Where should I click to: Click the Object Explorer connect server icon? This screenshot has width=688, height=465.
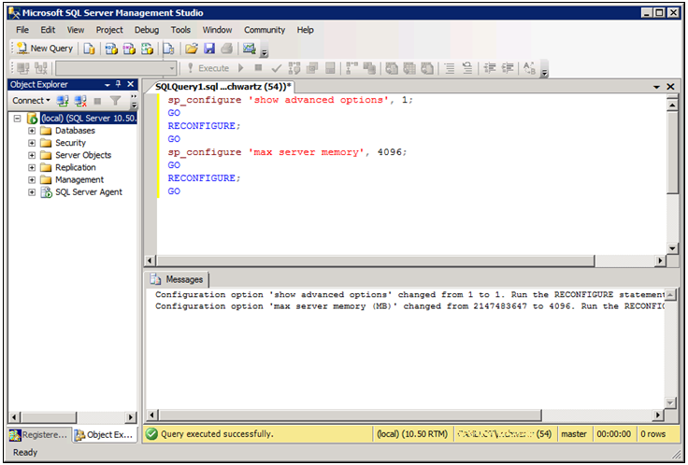63,101
